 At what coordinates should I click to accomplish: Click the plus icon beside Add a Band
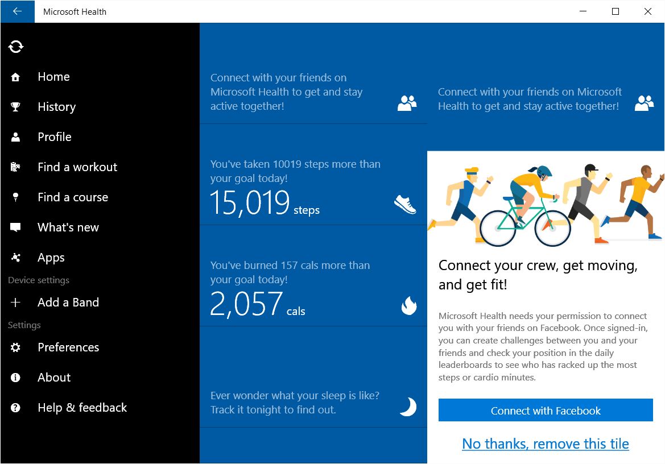15,303
